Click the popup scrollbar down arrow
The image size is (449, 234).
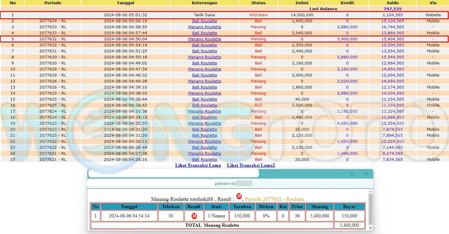371,228
